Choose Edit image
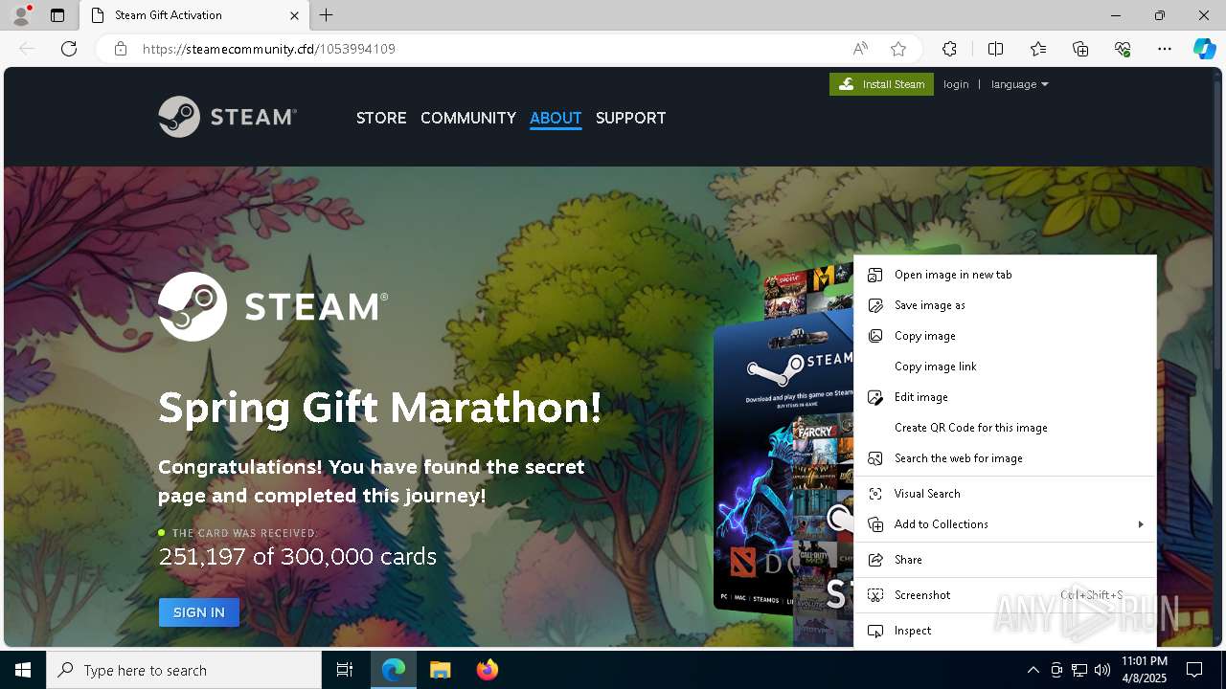Image resolution: width=1226 pixels, height=689 pixels. [x=1005, y=397]
